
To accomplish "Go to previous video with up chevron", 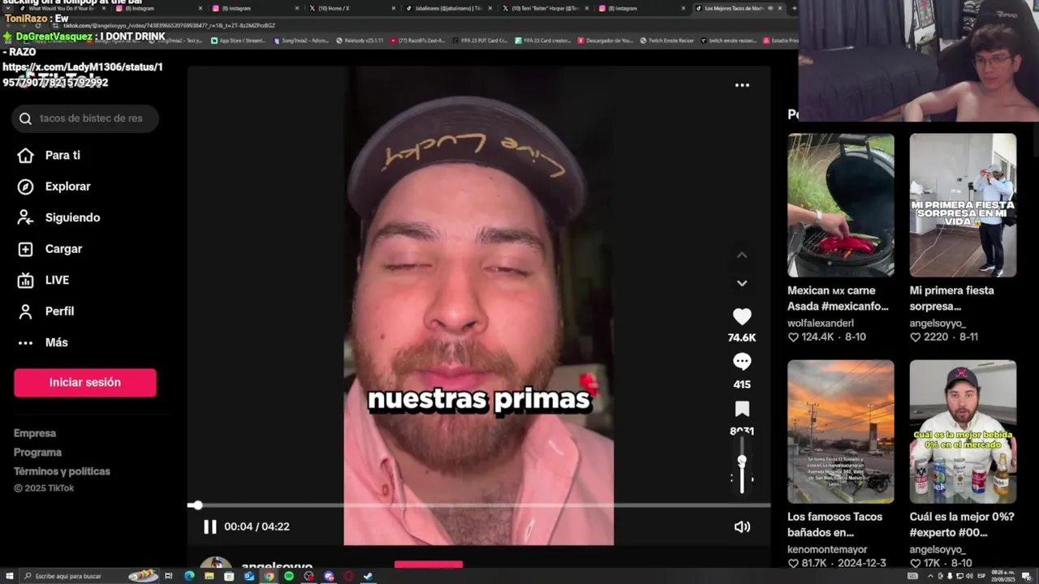I will (742, 255).
